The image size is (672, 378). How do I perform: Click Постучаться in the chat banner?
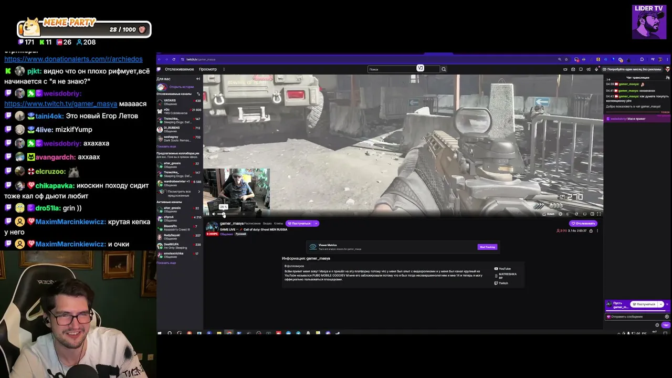pos(644,304)
